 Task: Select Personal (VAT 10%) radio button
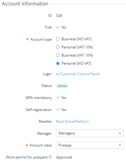click(58, 47)
